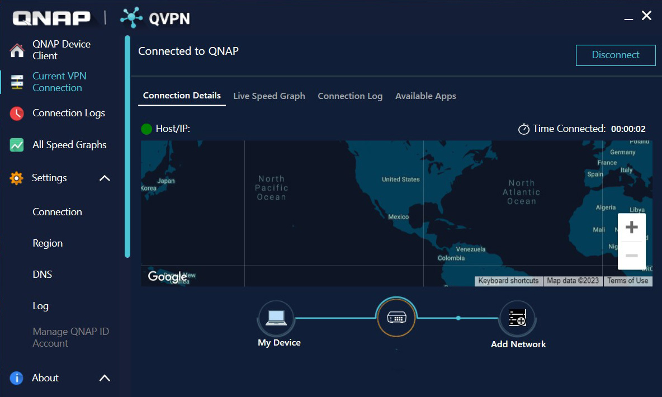662x397 pixels.
Task: Click the All Speed Graphs chart icon
Action: point(17,145)
